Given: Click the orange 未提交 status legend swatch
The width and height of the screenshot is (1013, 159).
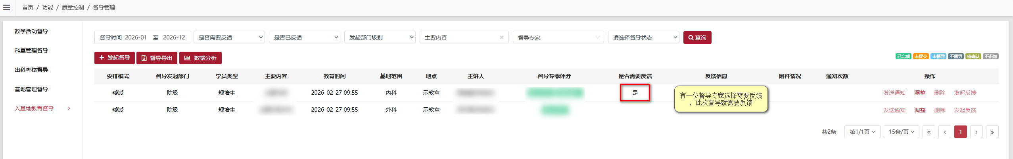Looking at the screenshot, I should (921, 56).
